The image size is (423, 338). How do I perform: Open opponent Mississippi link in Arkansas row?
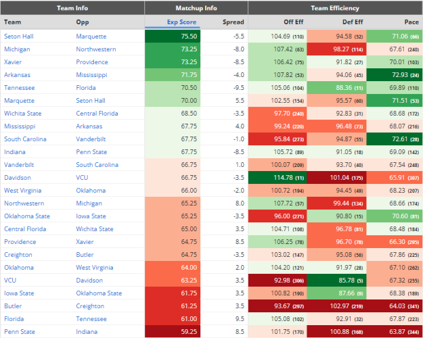[x=92, y=75]
